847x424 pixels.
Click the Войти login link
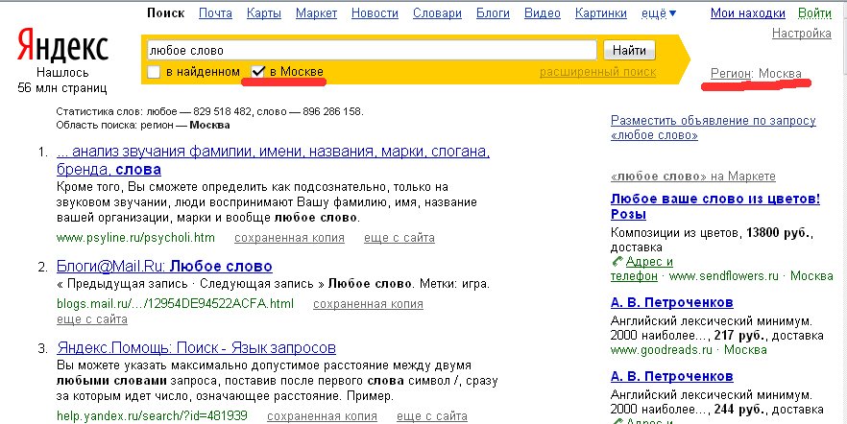814,13
